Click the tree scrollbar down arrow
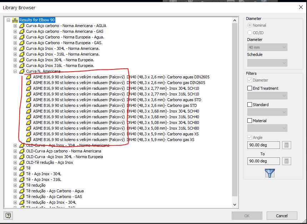Viewport: 307px width, 224px height. (235, 205)
